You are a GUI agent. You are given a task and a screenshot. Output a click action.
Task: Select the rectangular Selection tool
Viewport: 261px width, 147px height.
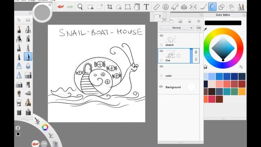tap(91, 7)
